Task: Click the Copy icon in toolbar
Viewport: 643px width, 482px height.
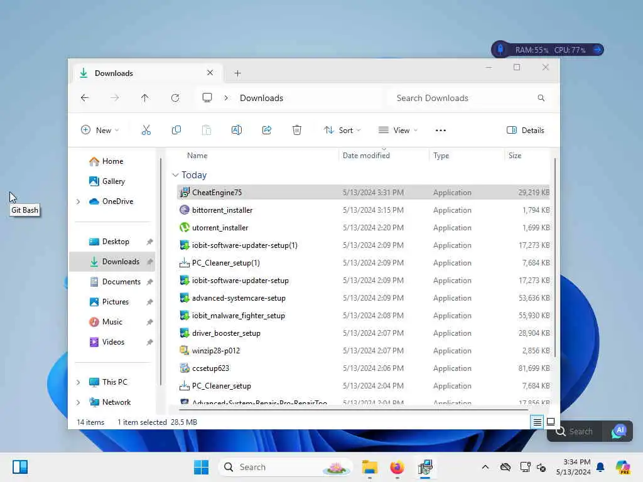Action: 176,131
